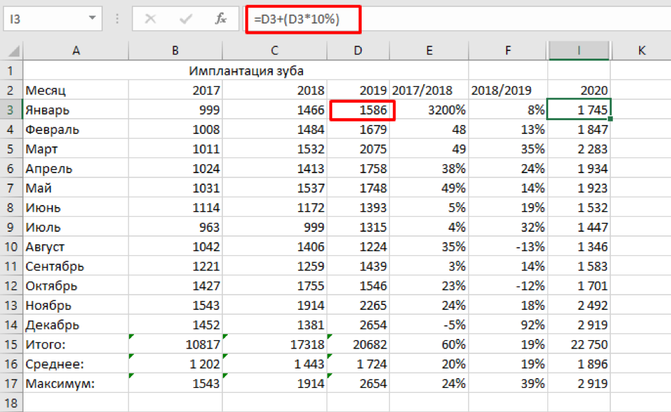Select the cell with value 1024

click(x=175, y=168)
